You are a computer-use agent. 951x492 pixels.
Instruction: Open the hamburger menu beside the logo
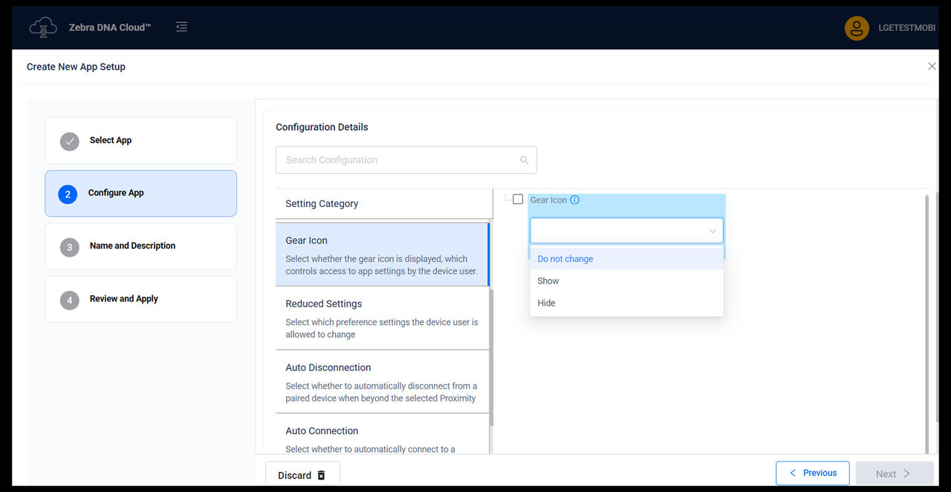click(x=181, y=25)
